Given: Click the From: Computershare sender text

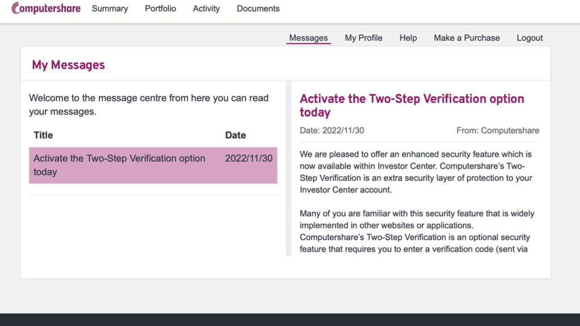Looking at the screenshot, I should [x=497, y=131].
